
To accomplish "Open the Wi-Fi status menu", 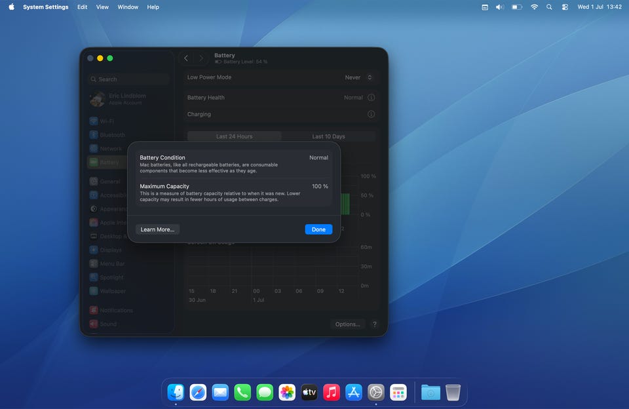I will [534, 7].
